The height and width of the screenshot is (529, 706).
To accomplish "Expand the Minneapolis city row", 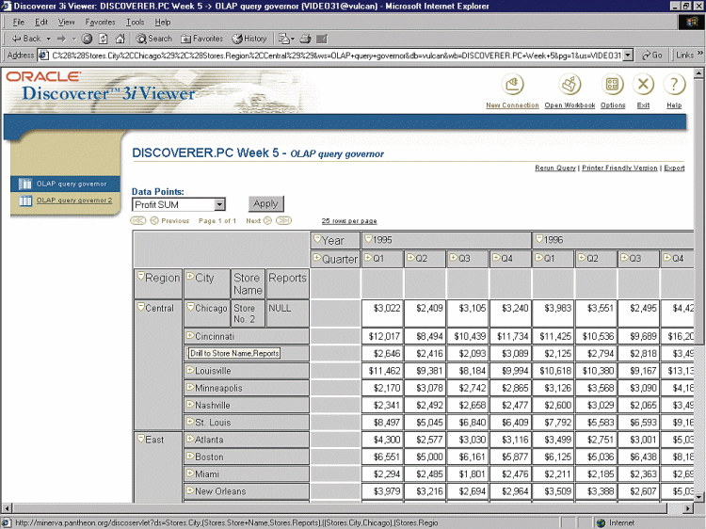I will pyautogui.click(x=190, y=387).
